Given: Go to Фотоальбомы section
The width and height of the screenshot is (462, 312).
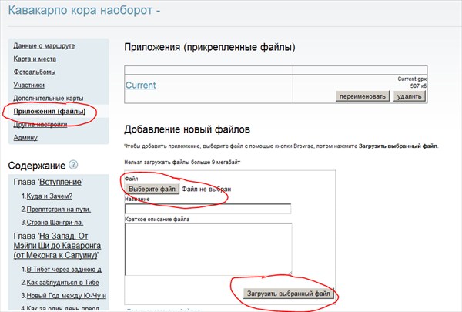Looking at the screenshot, I should point(35,72).
